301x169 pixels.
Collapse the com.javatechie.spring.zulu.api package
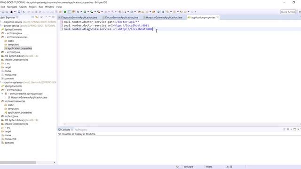tap(2, 94)
